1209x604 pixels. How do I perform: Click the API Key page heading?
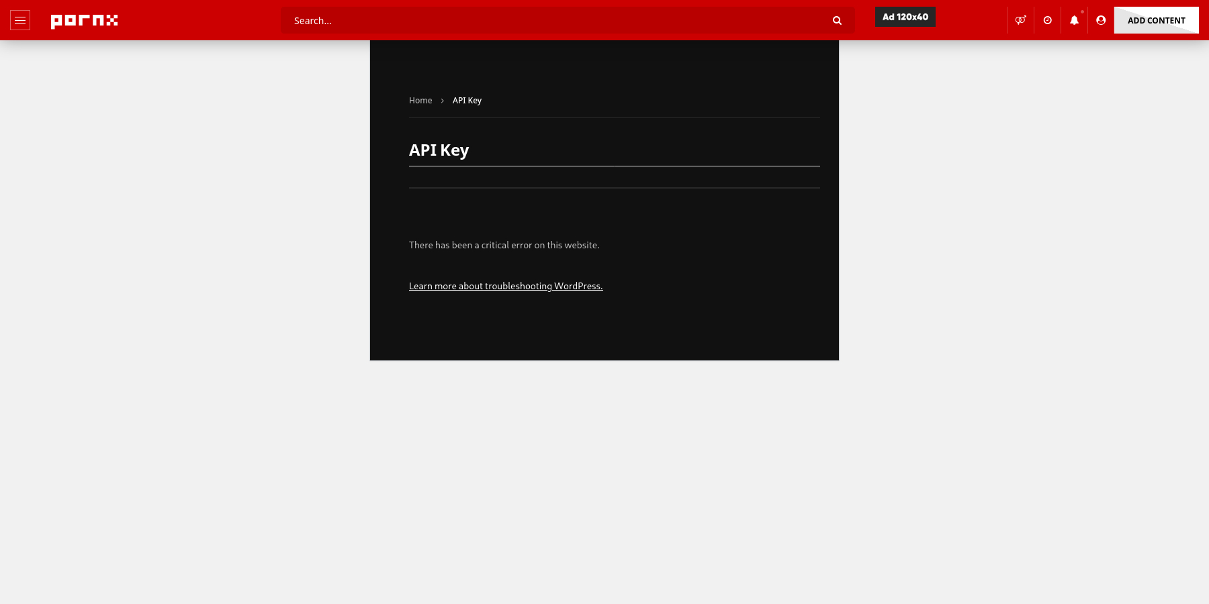(x=439, y=150)
